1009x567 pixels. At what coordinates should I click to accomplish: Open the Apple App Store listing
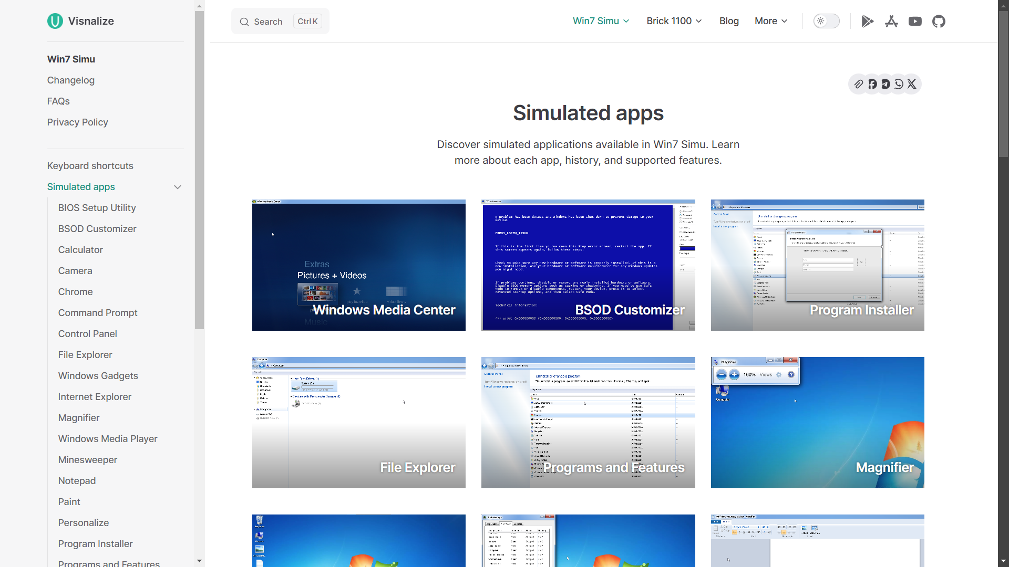click(891, 21)
